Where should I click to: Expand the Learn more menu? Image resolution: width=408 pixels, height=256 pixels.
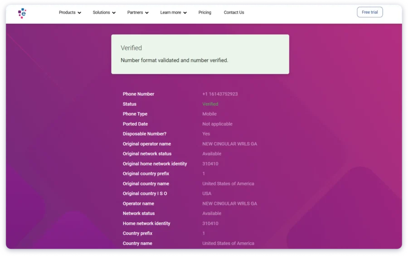pos(173,13)
